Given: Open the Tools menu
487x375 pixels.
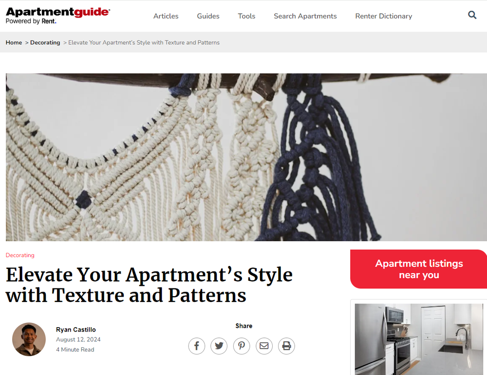Looking at the screenshot, I should click(246, 16).
